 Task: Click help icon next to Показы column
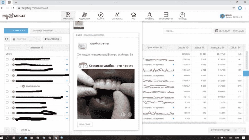coord(187,47)
